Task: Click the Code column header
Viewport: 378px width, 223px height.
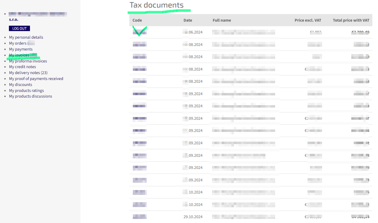Action: point(137,20)
